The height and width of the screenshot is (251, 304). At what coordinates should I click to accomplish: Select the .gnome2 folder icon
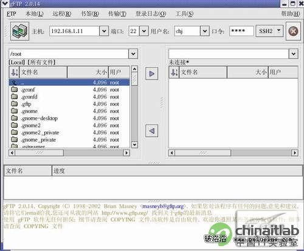click(x=14, y=125)
